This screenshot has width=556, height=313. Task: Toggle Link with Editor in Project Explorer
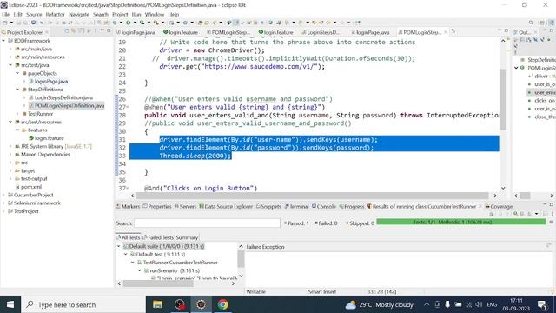pyautogui.click(x=73, y=31)
